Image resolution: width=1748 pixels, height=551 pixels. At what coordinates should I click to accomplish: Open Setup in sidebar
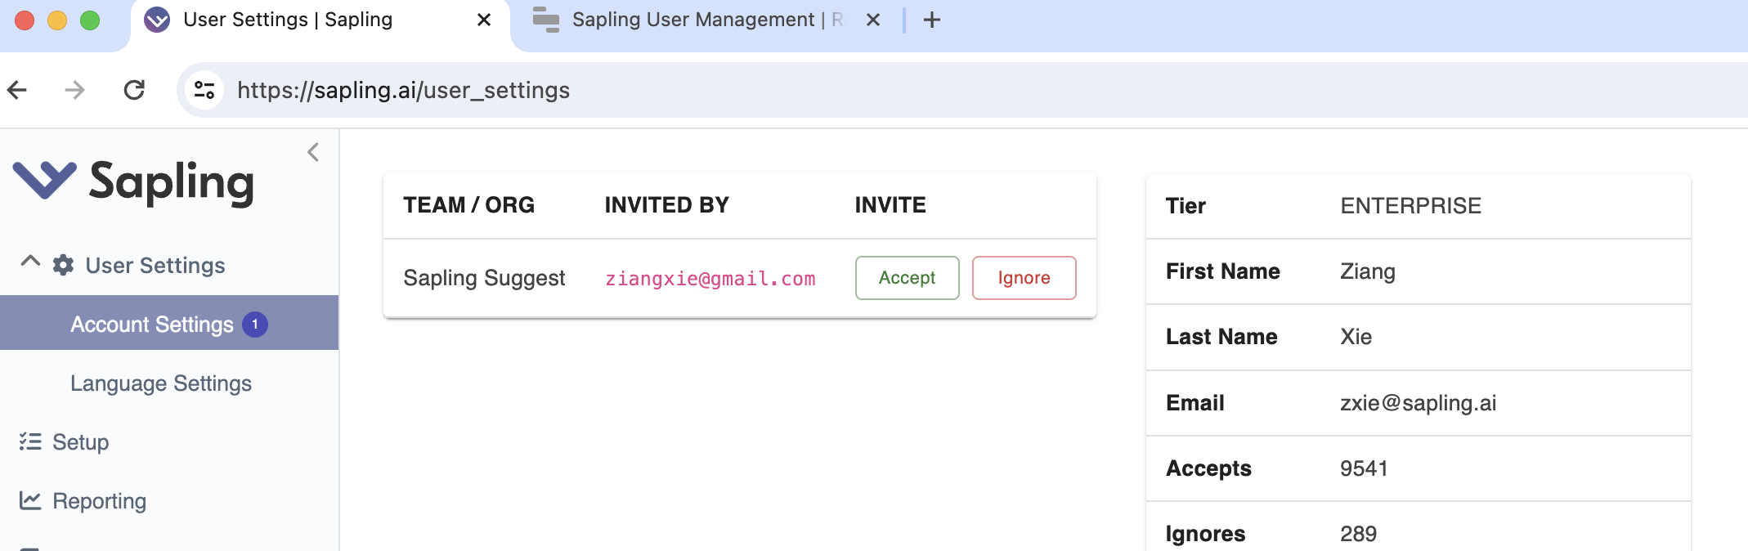(80, 442)
